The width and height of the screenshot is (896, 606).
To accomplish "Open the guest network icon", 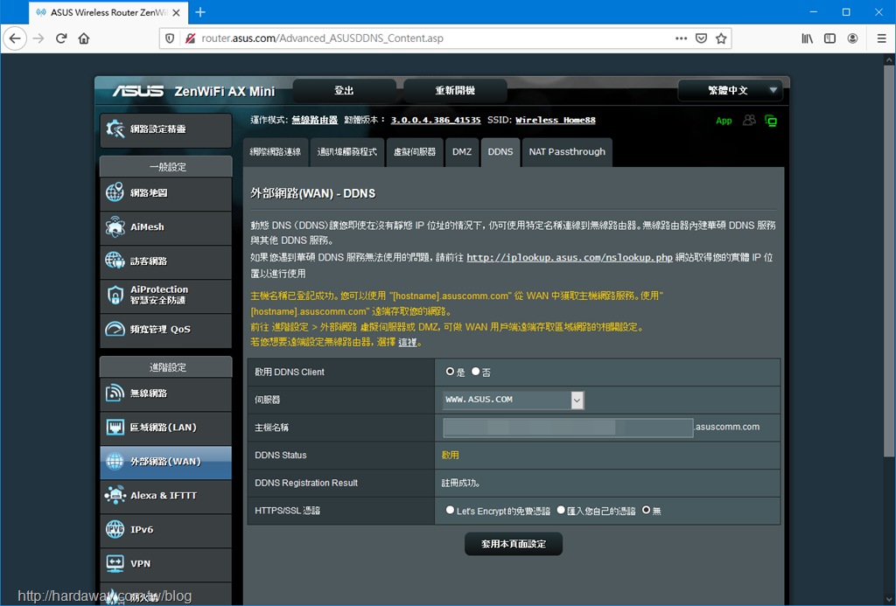I will point(115,261).
